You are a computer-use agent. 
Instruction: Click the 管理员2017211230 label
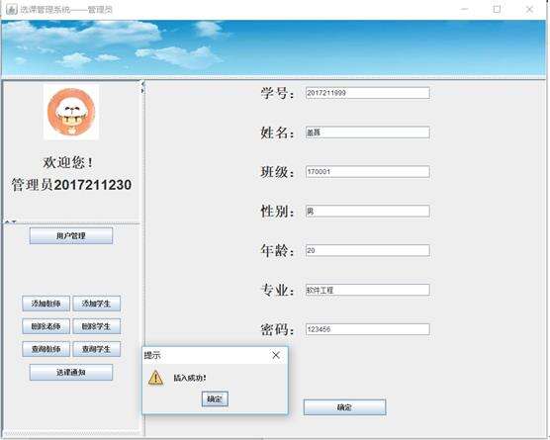(x=71, y=185)
